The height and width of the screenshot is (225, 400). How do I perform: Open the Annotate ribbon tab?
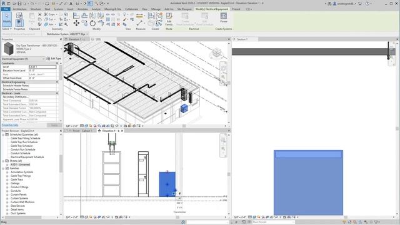point(82,9)
